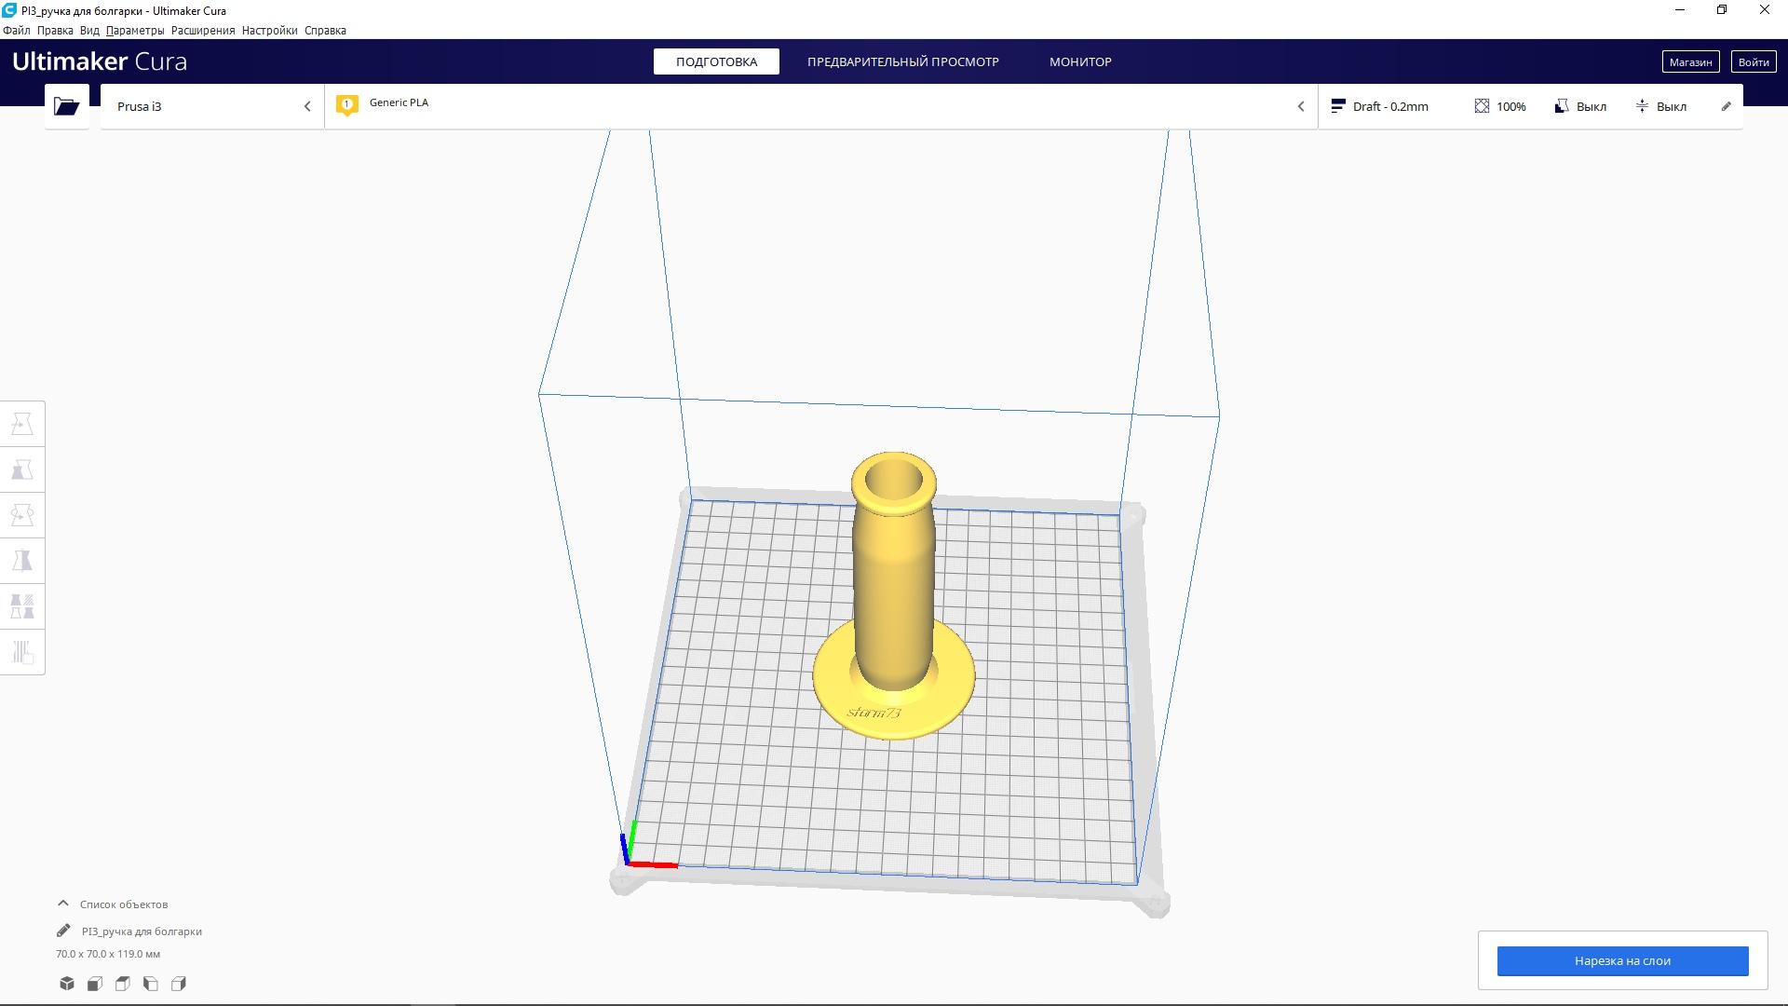Select the Move tool in left toolbar
The image size is (1788, 1006).
point(22,425)
